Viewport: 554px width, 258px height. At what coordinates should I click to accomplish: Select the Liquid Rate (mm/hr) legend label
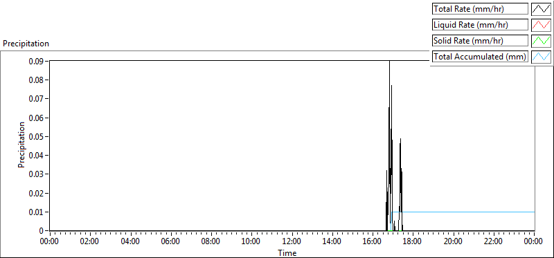click(480, 25)
